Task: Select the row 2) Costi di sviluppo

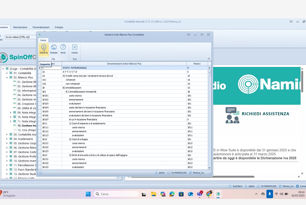Action: point(124,139)
